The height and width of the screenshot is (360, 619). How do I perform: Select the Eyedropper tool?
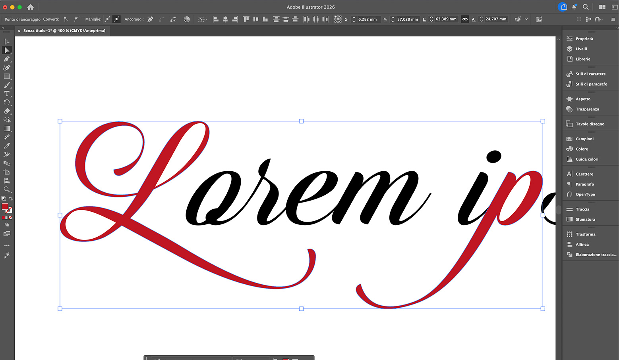tap(7, 146)
